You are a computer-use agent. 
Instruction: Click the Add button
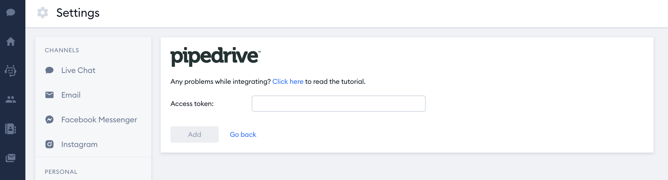[x=194, y=135]
